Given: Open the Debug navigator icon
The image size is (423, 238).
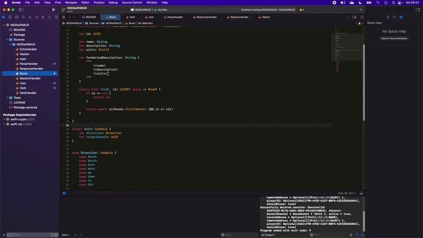Looking at the screenshot, I should click(x=43, y=17).
